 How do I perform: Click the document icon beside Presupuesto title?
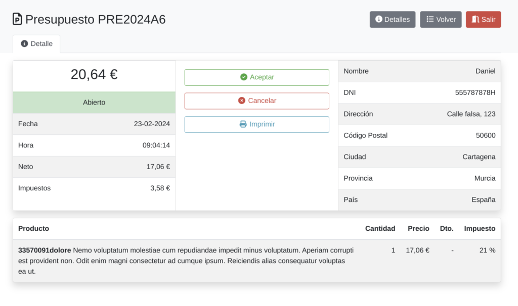18,19
